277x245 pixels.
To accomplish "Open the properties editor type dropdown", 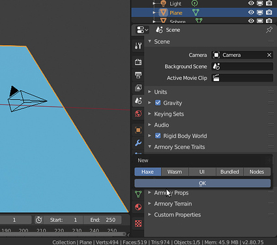I will pos(142,30).
